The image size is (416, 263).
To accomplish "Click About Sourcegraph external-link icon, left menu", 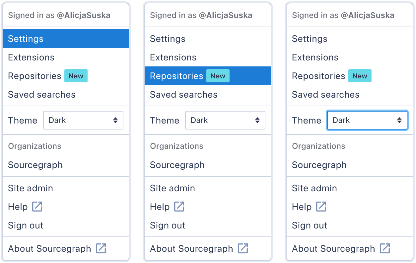I will pyautogui.click(x=101, y=248).
